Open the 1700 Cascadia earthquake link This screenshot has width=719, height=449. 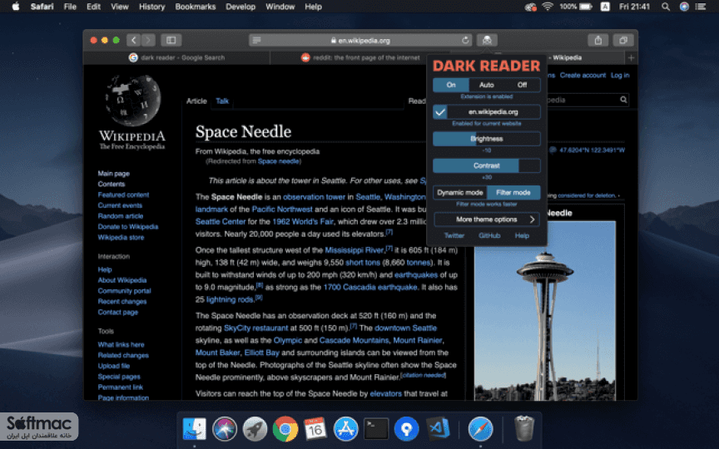pos(370,287)
